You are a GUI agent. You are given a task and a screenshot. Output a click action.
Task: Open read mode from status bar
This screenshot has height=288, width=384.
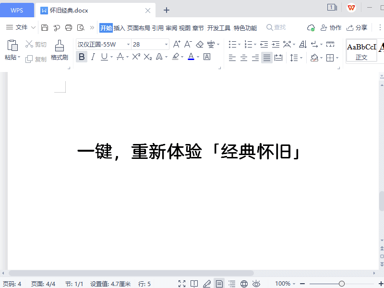[x=194, y=283]
